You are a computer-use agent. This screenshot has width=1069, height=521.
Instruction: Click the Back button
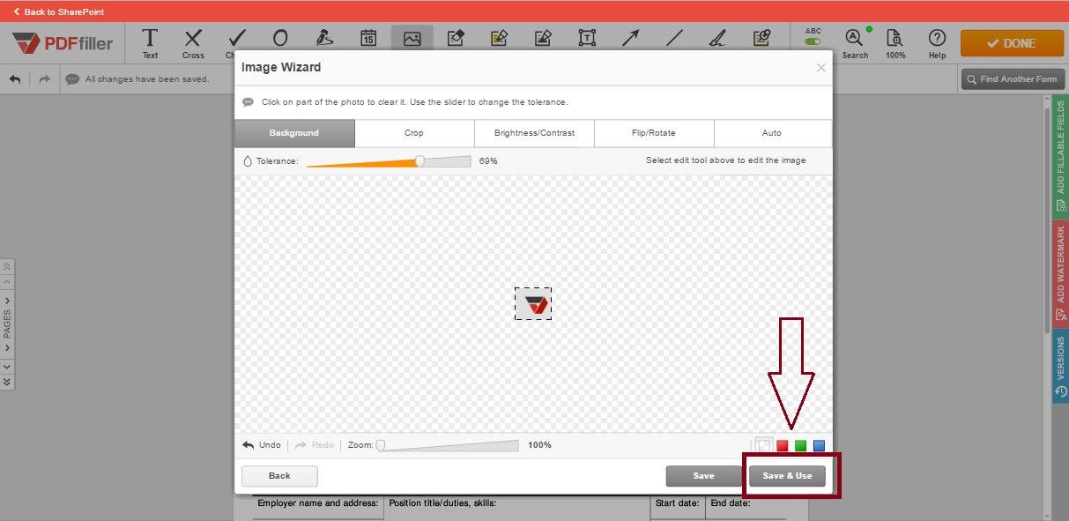point(279,476)
